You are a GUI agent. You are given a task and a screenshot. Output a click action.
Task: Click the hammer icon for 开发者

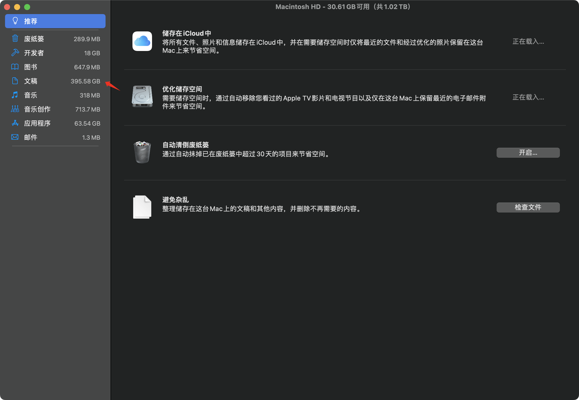pyautogui.click(x=15, y=53)
